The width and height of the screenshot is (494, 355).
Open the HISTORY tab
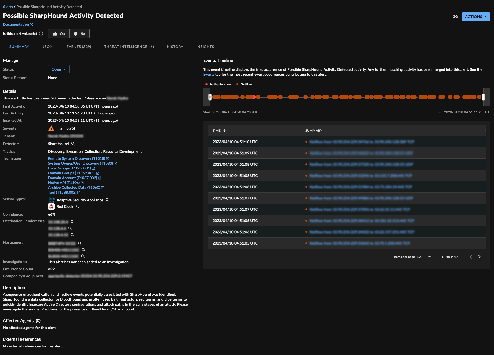[x=175, y=47]
